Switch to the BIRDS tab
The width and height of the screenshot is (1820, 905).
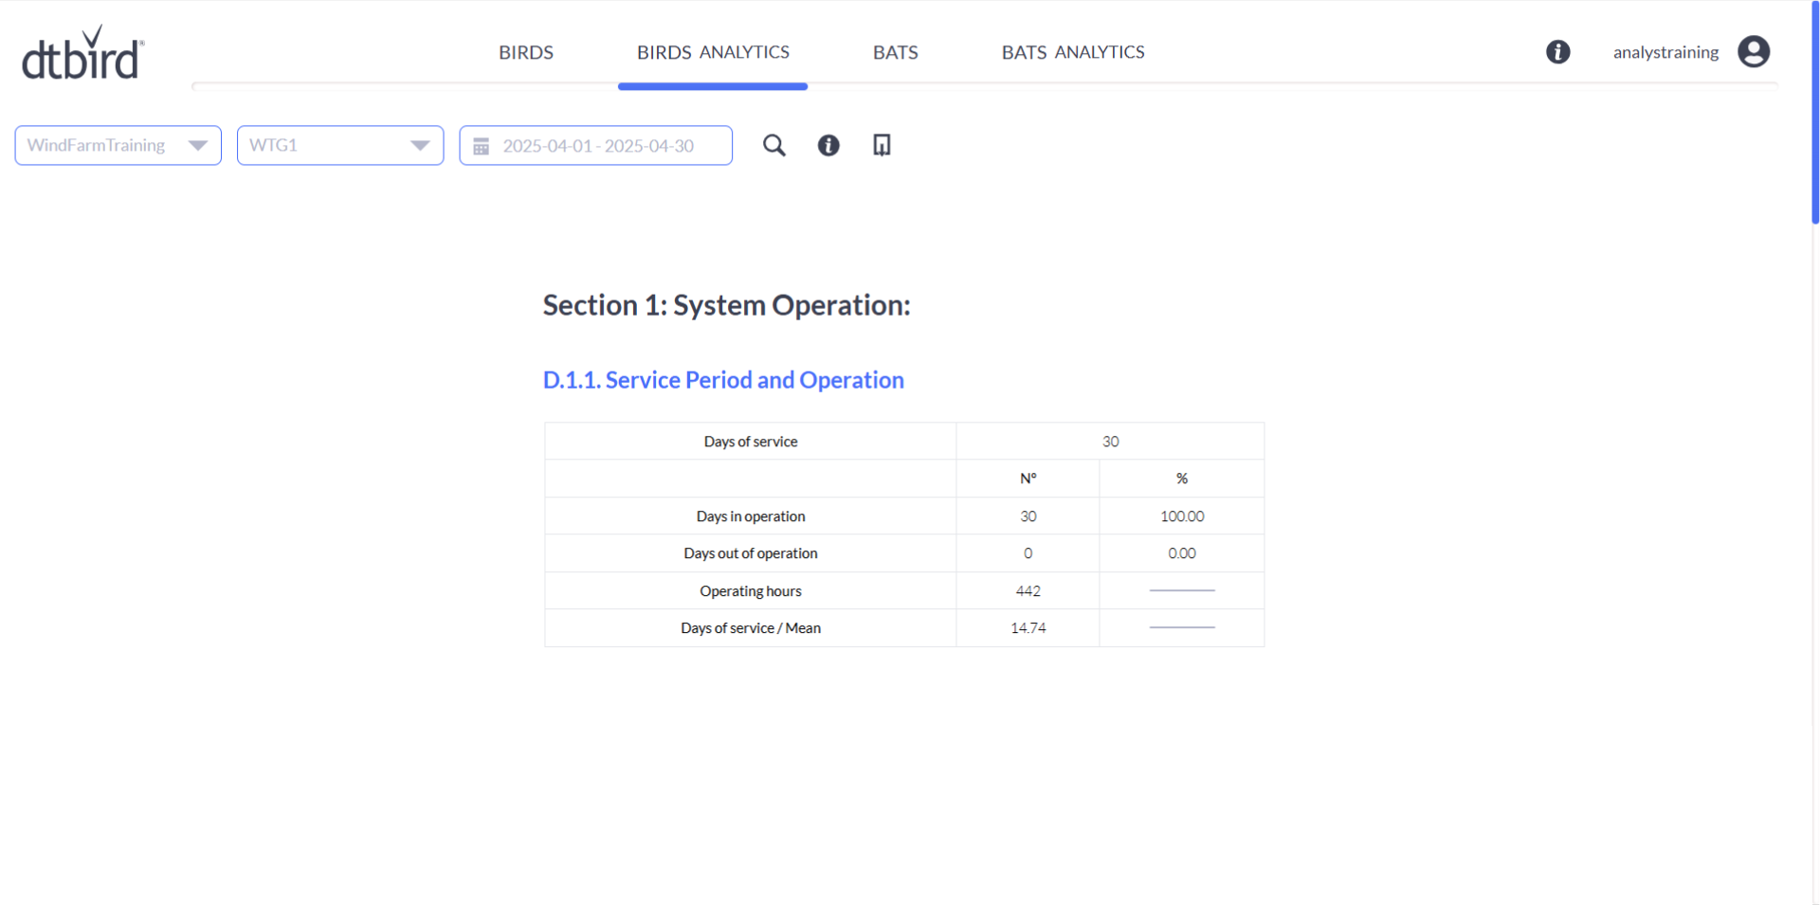[526, 52]
